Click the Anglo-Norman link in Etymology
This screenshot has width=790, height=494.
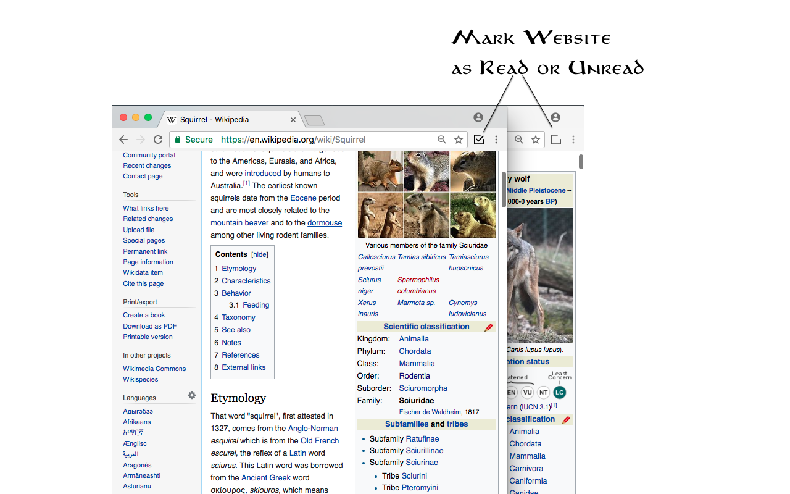313,429
